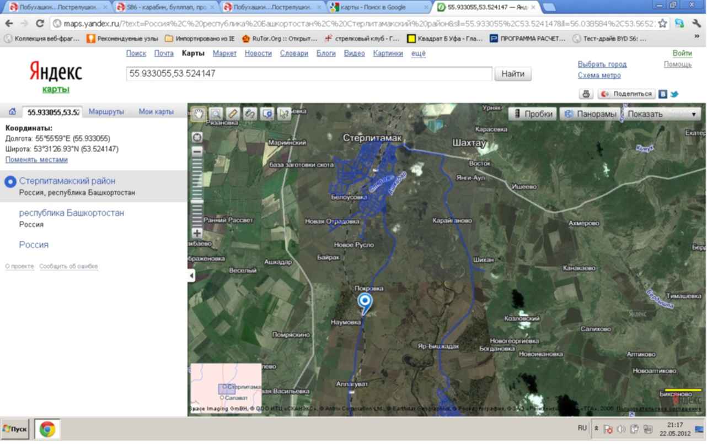Toggle Пробки traffic layer
This screenshot has height=444, width=707.
pos(532,113)
